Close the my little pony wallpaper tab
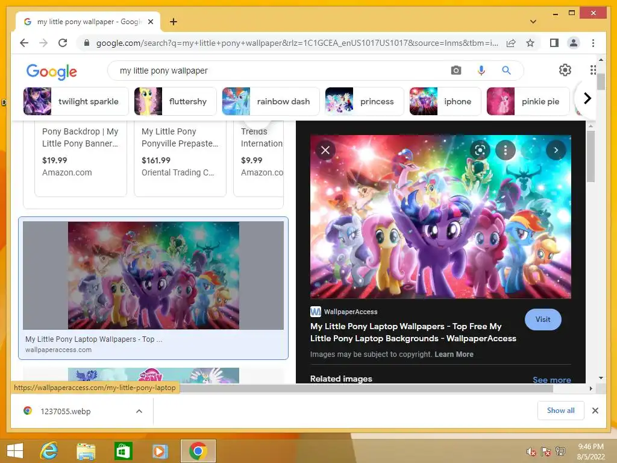Viewport: 617px width, 463px height. 150,22
